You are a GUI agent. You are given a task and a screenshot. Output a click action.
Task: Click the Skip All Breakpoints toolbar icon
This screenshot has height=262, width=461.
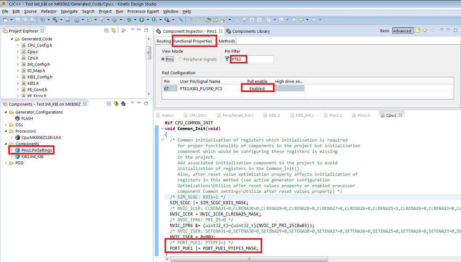point(181,20)
